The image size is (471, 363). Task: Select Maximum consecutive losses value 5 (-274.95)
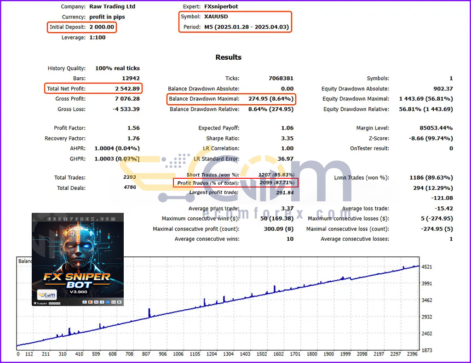[437, 218]
